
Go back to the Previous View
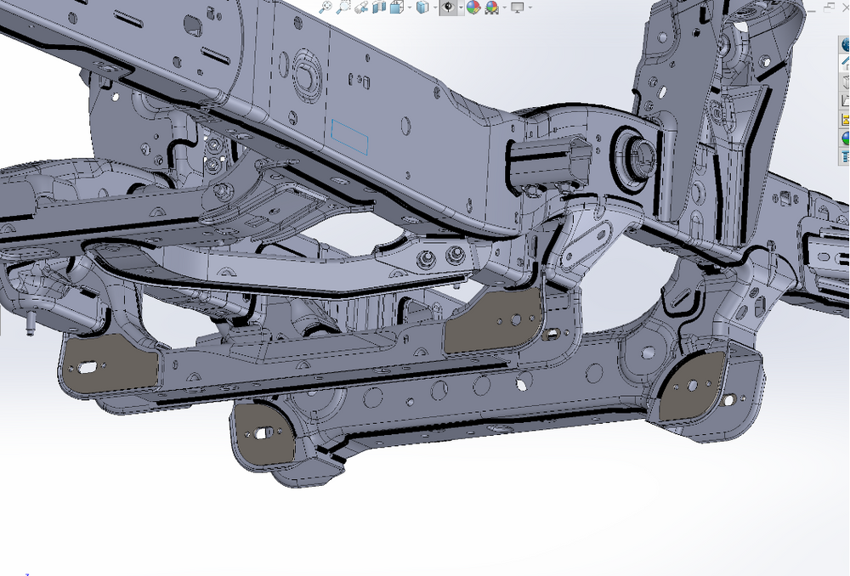[x=361, y=8]
